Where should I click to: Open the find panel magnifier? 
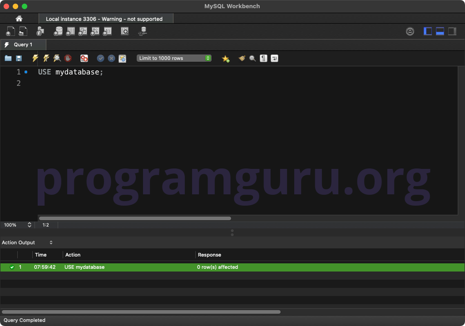252,59
